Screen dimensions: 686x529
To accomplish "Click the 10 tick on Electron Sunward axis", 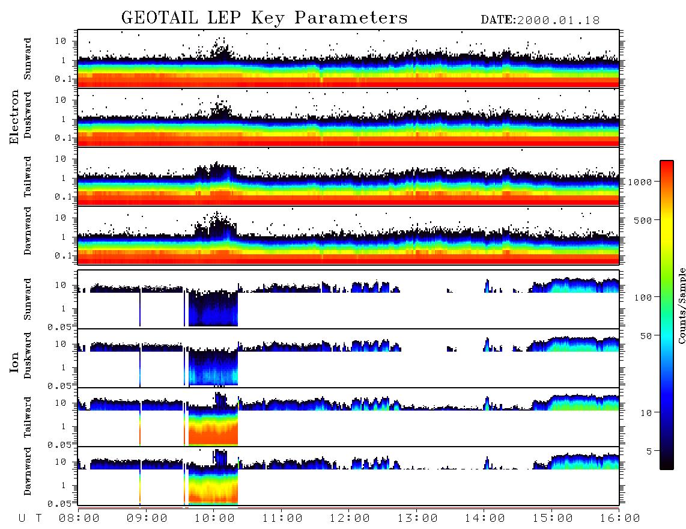I will coord(61,41).
